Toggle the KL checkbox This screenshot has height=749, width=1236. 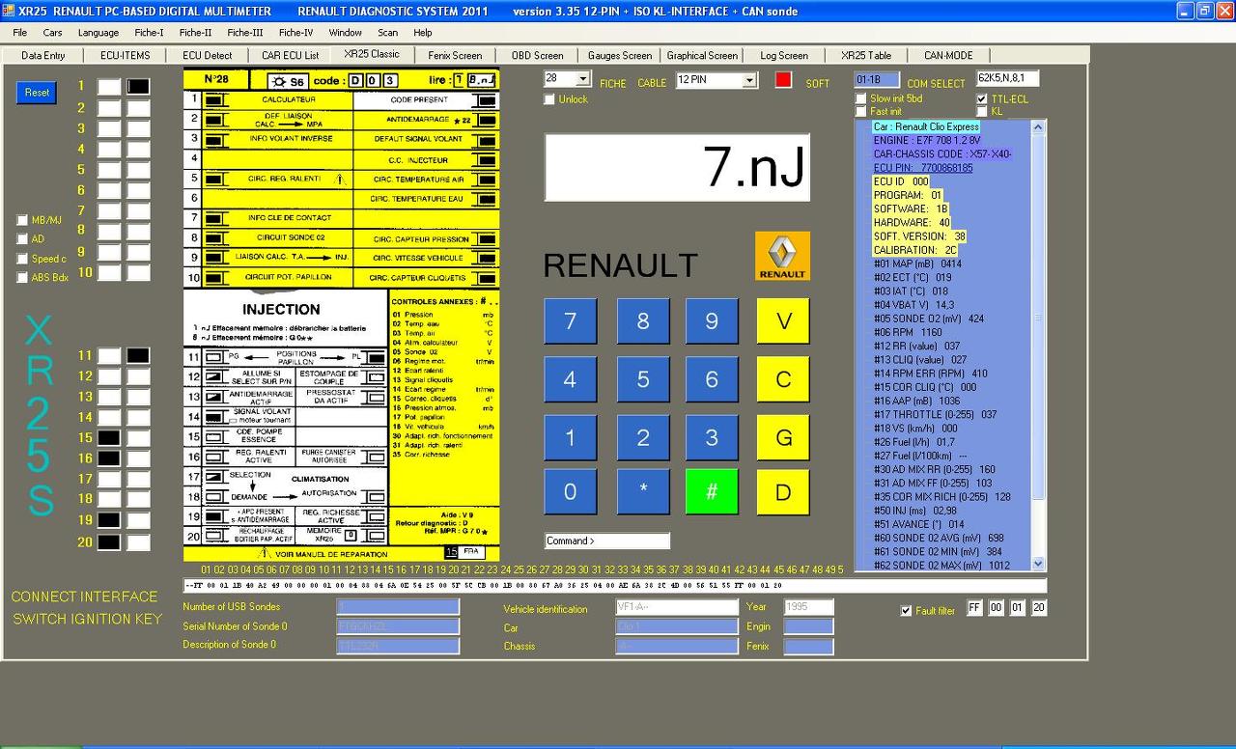(x=982, y=112)
